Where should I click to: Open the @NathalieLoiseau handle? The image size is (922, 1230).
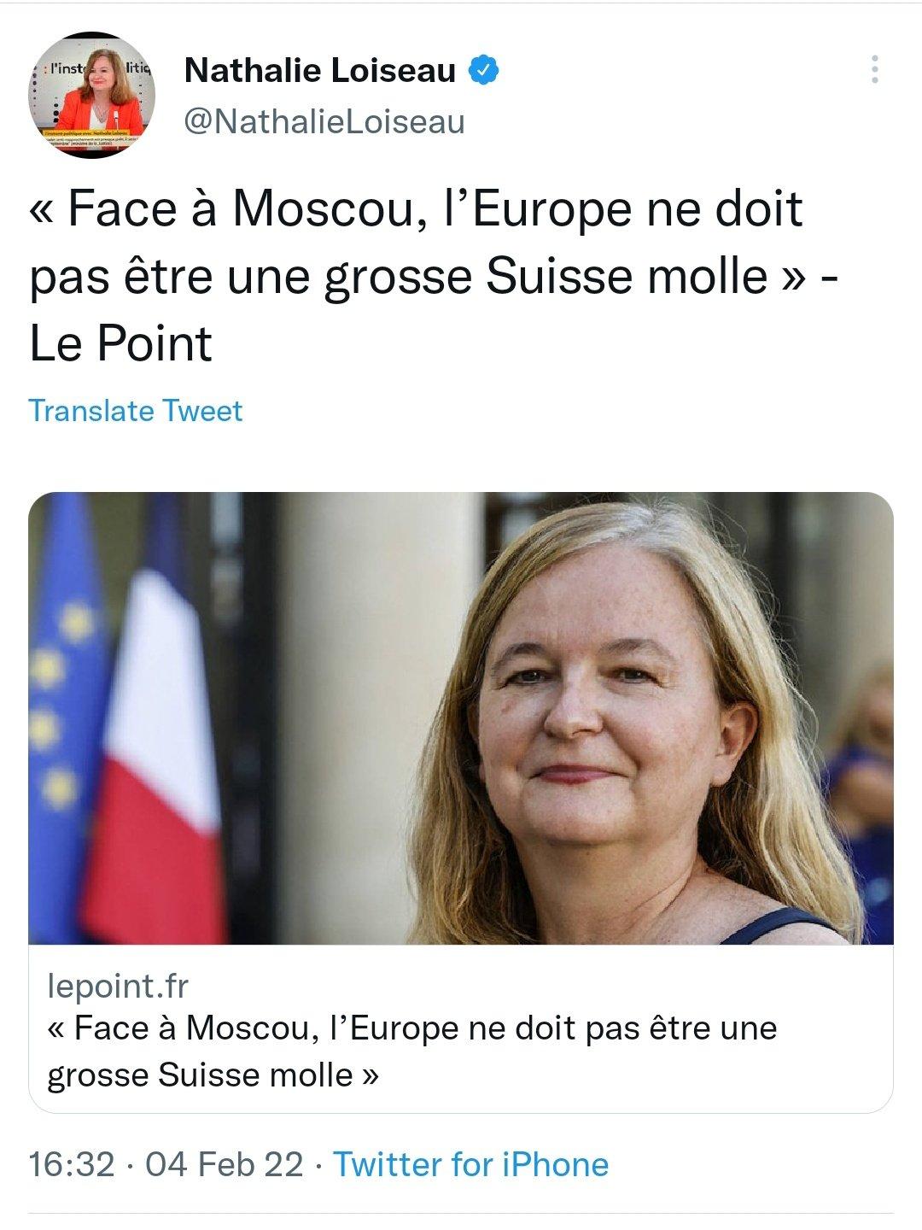[324, 121]
